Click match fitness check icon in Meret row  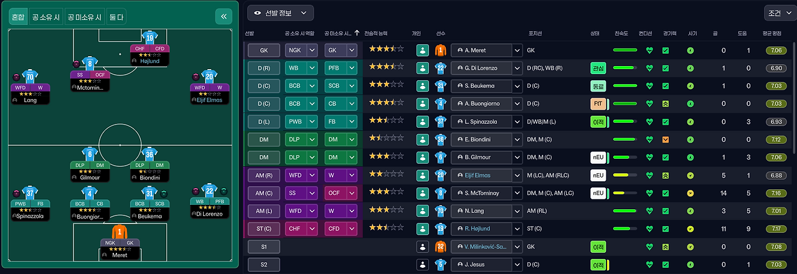pos(666,50)
